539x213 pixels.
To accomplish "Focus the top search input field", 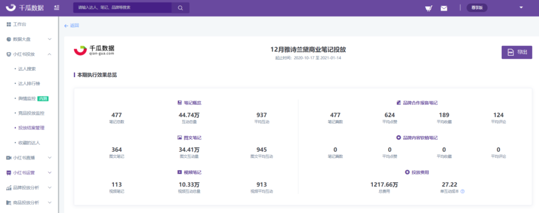I will pos(122,8).
